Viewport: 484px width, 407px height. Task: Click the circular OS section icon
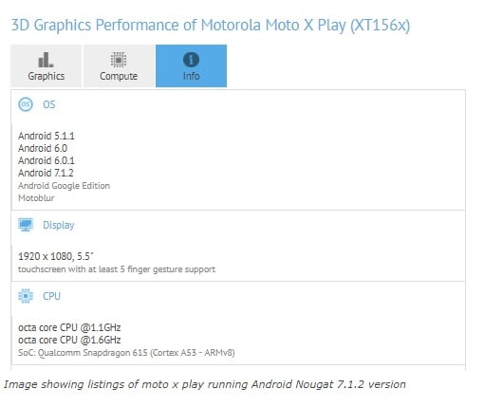click(x=26, y=104)
